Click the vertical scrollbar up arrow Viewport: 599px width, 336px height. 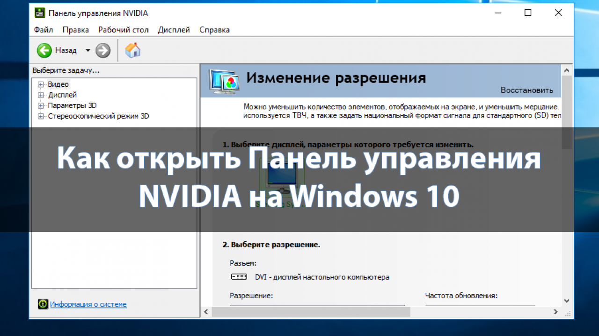[x=567, y=70]
